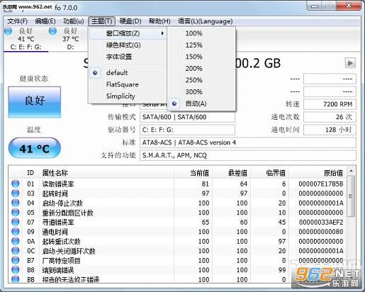Open the 功能(u) menu
The width and height of the screenshot is (365, 292).
point(74,21)
